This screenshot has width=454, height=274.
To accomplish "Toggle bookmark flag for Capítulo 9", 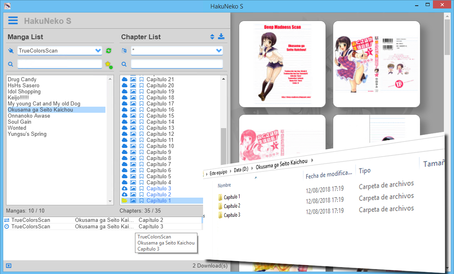I will [x=141, y=152].
